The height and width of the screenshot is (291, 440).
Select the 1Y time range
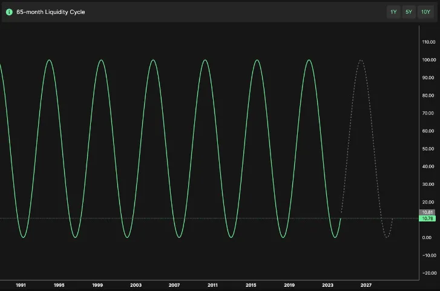393,12
